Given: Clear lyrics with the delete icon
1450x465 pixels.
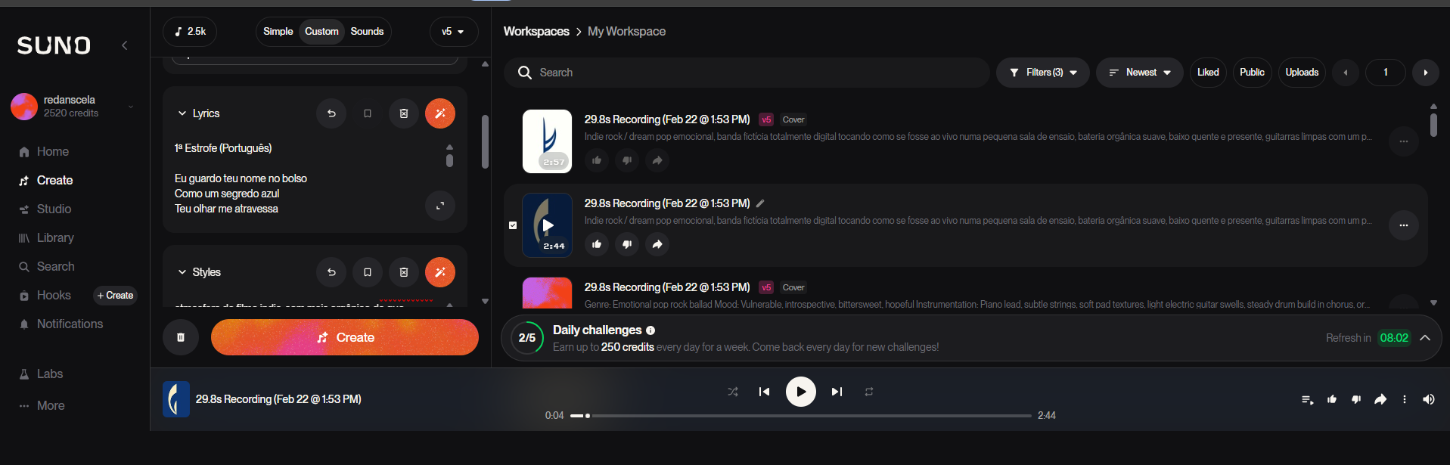Looking at the screenshot, I should (404, 113).
